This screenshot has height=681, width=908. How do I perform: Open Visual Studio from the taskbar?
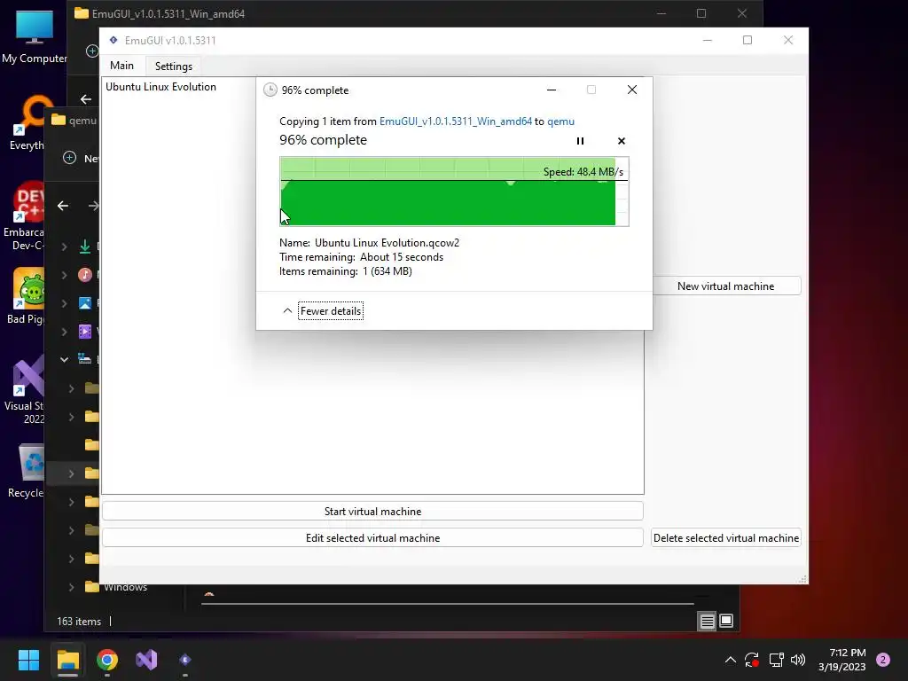point(146,660)
